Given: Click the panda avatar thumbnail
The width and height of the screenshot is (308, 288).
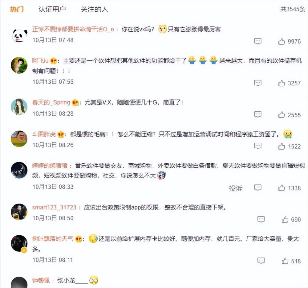Looking at the screenshot, I should click(19, 36).
